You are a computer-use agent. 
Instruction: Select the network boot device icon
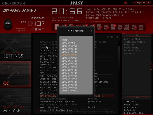tap(141, 27)
